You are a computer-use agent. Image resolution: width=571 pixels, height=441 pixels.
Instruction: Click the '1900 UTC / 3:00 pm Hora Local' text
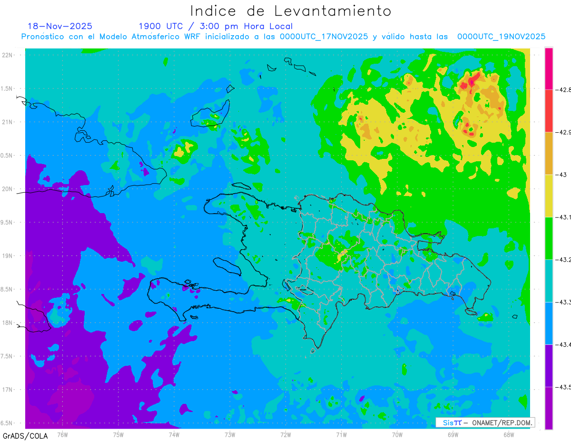click(x=216, y=26)
